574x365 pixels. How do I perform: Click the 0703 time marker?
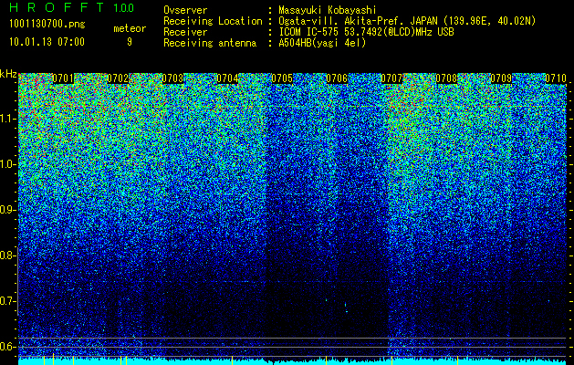click(x=172, y=78)
